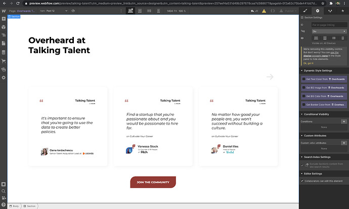Dismiss notice with Ok, got it
Viewport: 349px width, 209px height.
click(308, 63)
